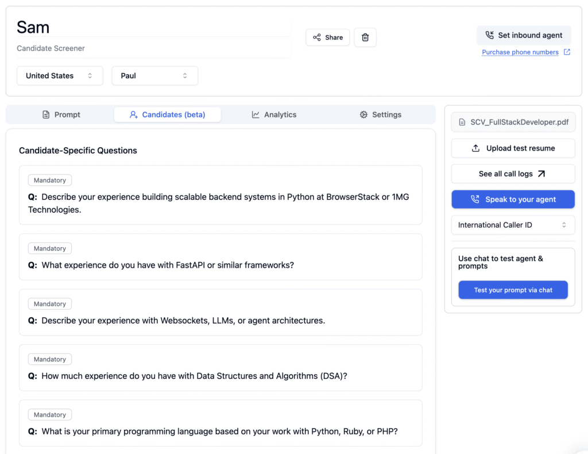Click "Use chat to test agent & prompts" text

click(500, 262)
